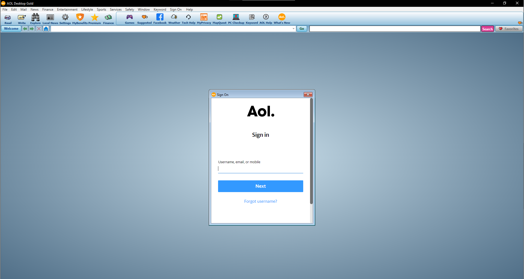Go to the home page using the house icon

coord(46,29)
